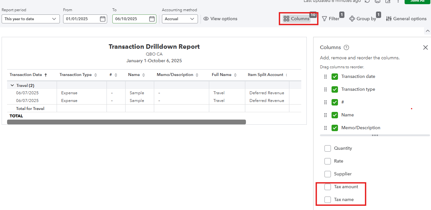Click the From date field

point(85,19)
